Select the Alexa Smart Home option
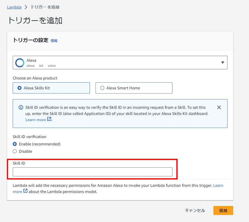Viewport: 249px width, 222px height. [x=134, y=88]
